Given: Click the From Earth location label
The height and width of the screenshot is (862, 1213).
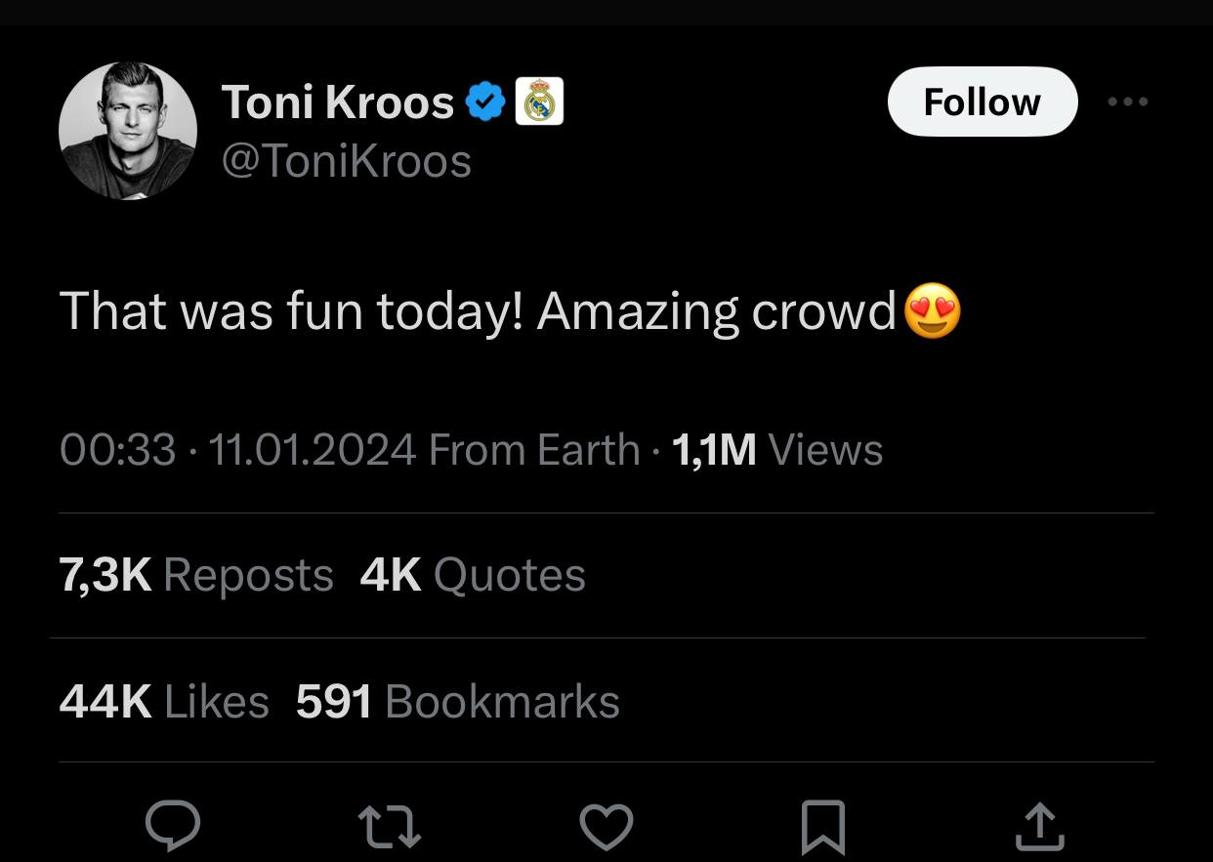Looking at the screenshot, I should pos(533,450).
